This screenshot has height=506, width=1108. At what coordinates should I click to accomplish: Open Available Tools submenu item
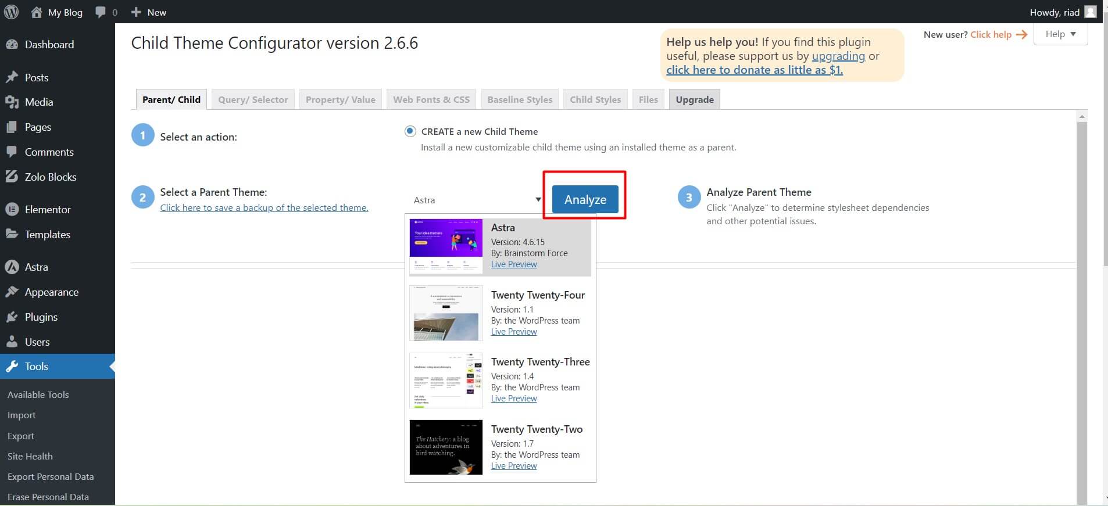click(38, 394)
